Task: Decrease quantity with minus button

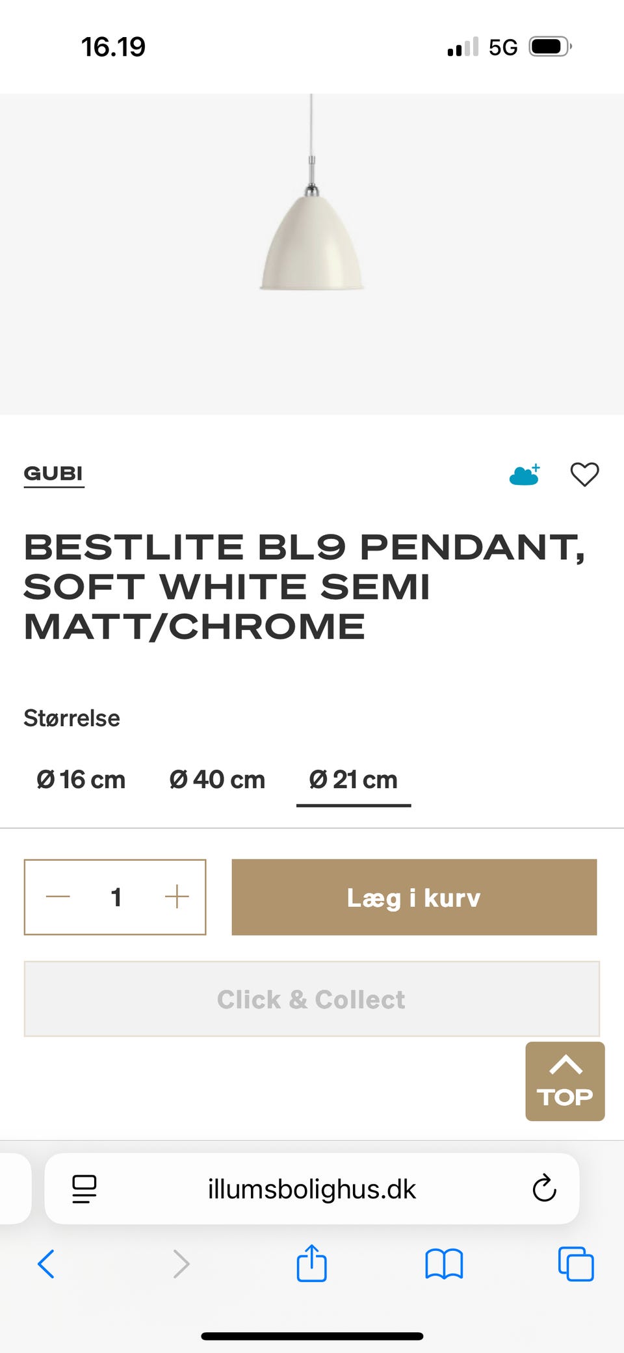Action: coord(58,897)
